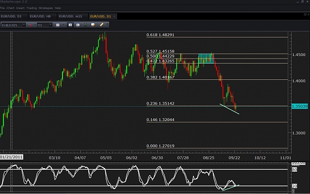Click the 0.472 1.43265 Fibonacci label
The image size is (310, 194).
coord(160,61)
